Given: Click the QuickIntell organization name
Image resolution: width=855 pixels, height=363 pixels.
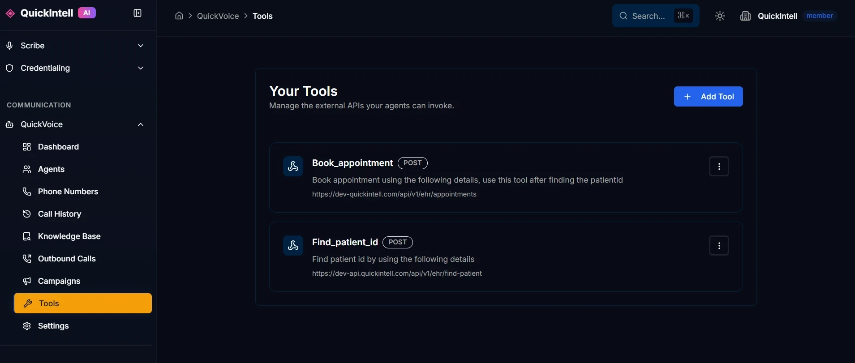Looking at the screenshot, I should pyautogui.click(x=778, y=16).
